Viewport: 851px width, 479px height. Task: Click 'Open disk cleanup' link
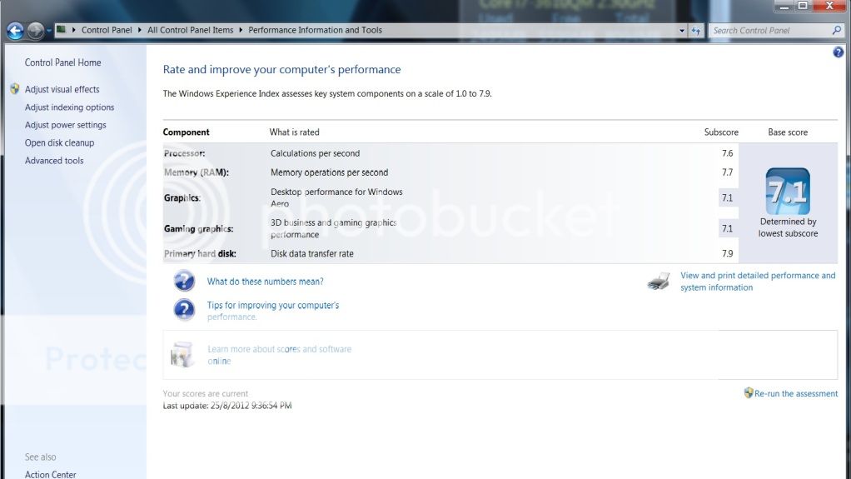click(x=59, y=142)
